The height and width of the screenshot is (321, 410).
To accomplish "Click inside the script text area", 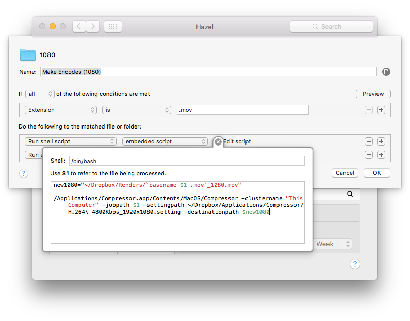I will coord(177,212).
